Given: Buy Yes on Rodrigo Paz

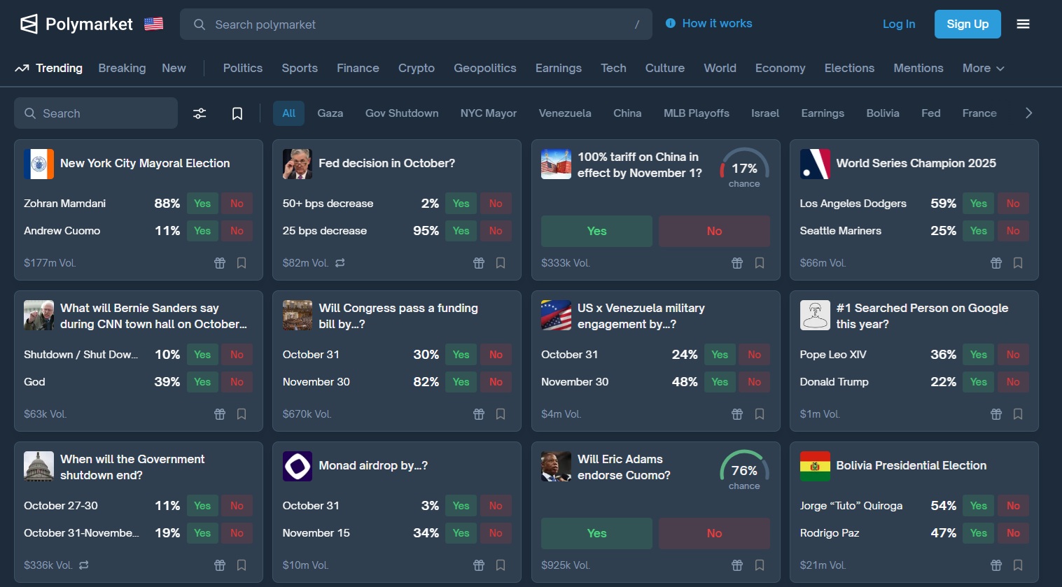Looking at the screenshot, I should click(x=979, y=533).
